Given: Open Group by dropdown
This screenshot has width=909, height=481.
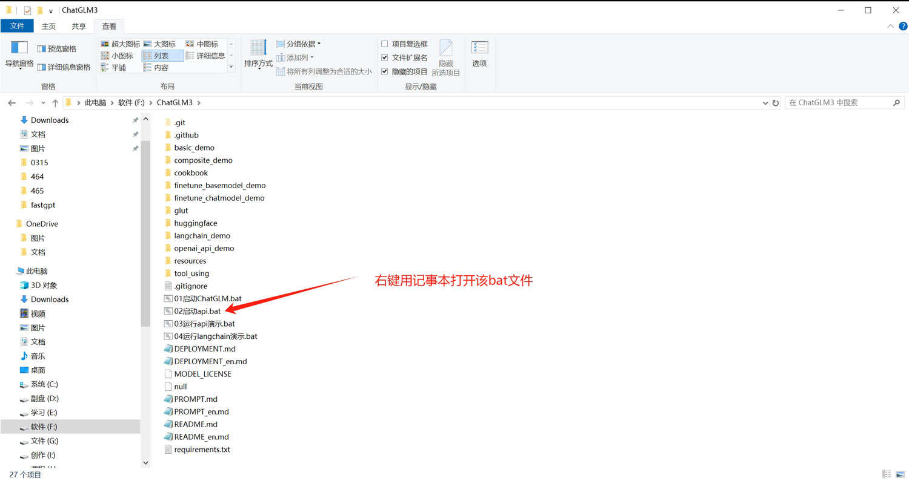Looking at the screenshot, I should pyautogui.click(x=299, y=44).
